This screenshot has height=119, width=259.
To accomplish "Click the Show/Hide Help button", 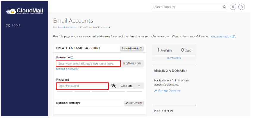I will click(131, 49).
